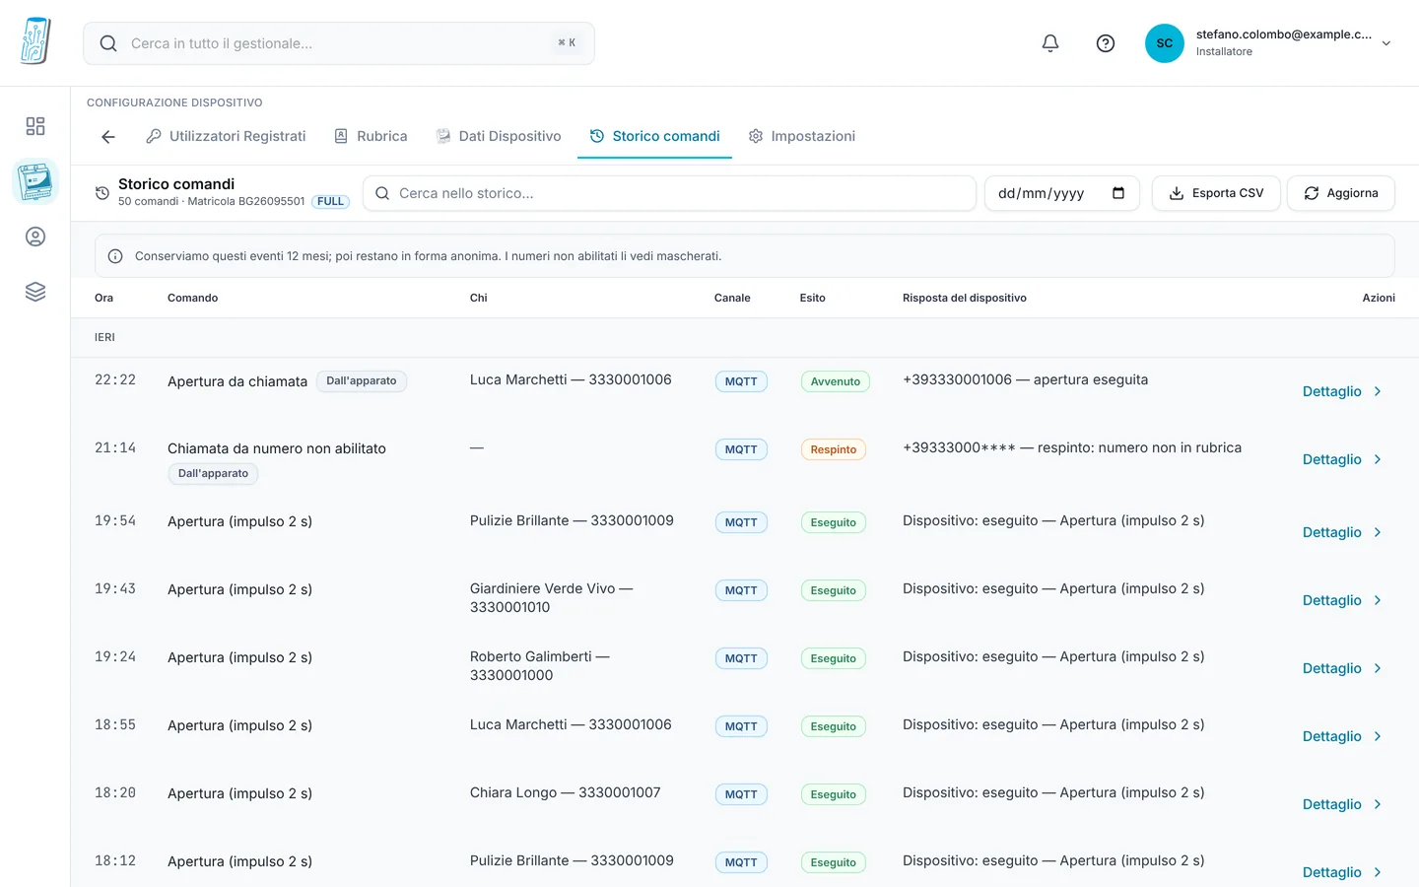The image size is (1419, 887).
Task: Open the help question mark icon
Action: (1106, 43)
